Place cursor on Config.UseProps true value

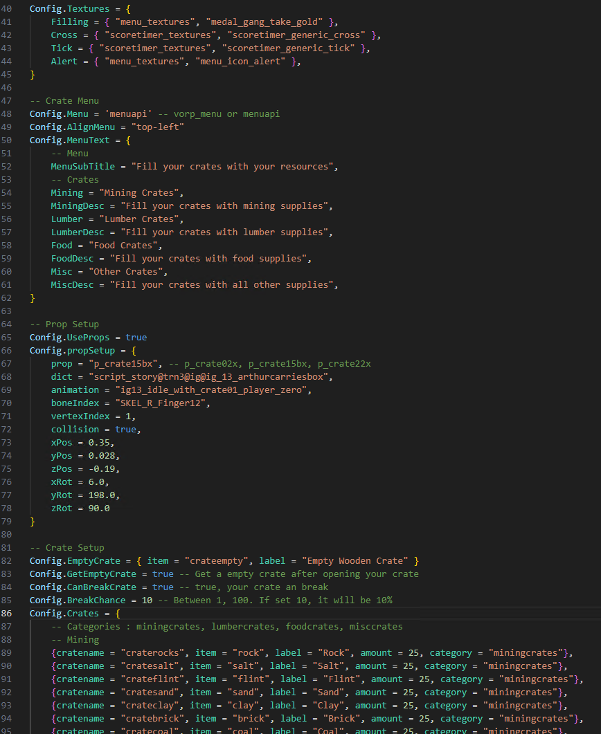pyautogui.click(x=136, y=338)
